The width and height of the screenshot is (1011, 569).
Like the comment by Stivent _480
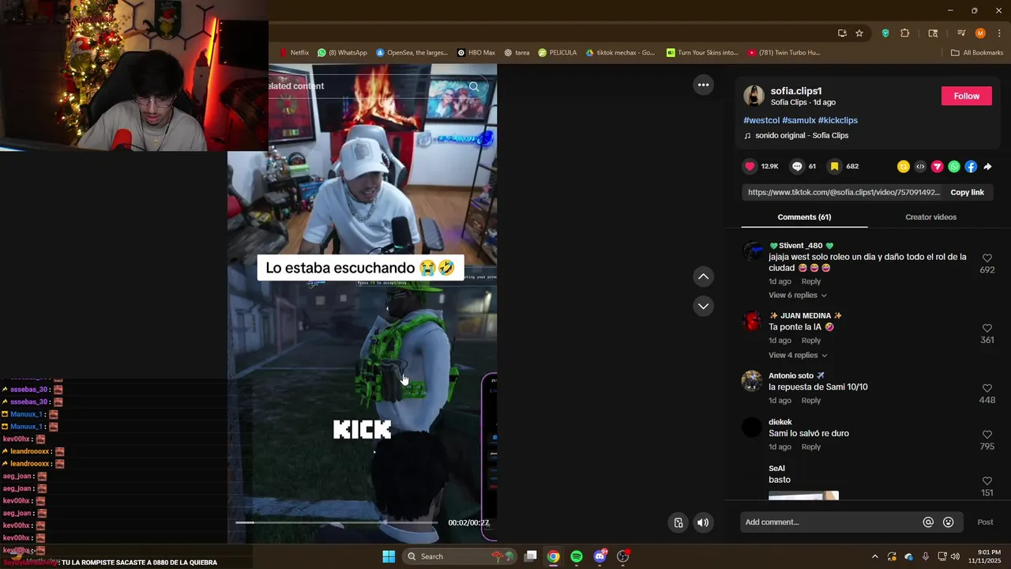[x=987, y=258]
